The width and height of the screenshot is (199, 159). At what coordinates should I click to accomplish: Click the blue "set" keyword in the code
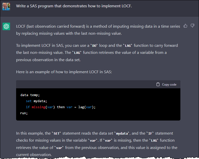(29, 101)
